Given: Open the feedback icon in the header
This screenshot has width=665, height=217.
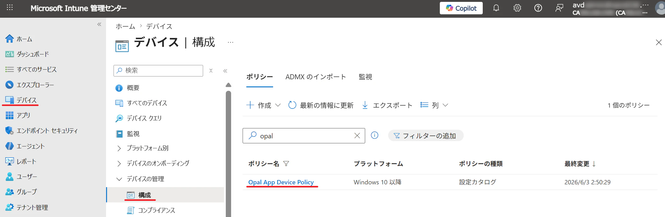Looking at the screenshot, I should pos(559,8).
